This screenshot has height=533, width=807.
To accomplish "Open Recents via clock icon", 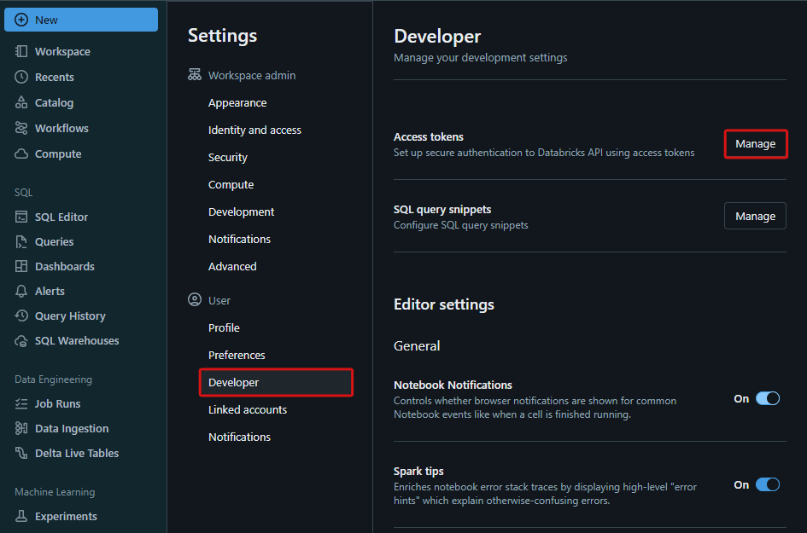I will (21, 77).
